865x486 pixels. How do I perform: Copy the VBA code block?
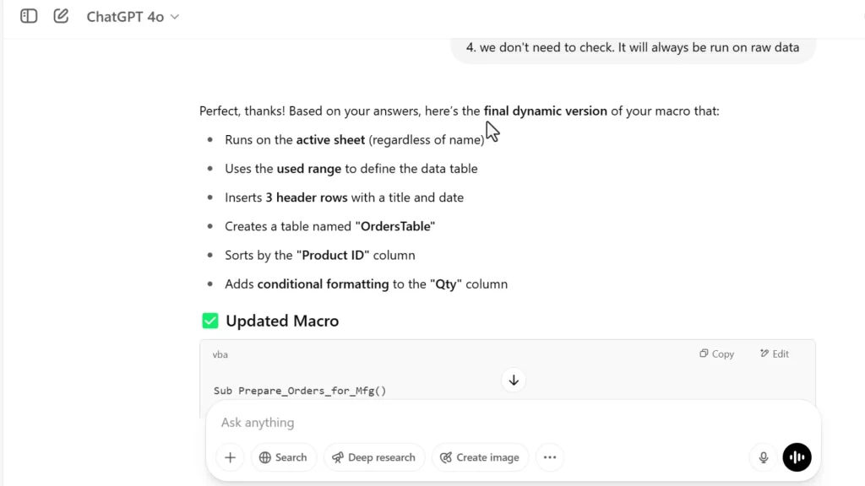(x=717, y=354)
